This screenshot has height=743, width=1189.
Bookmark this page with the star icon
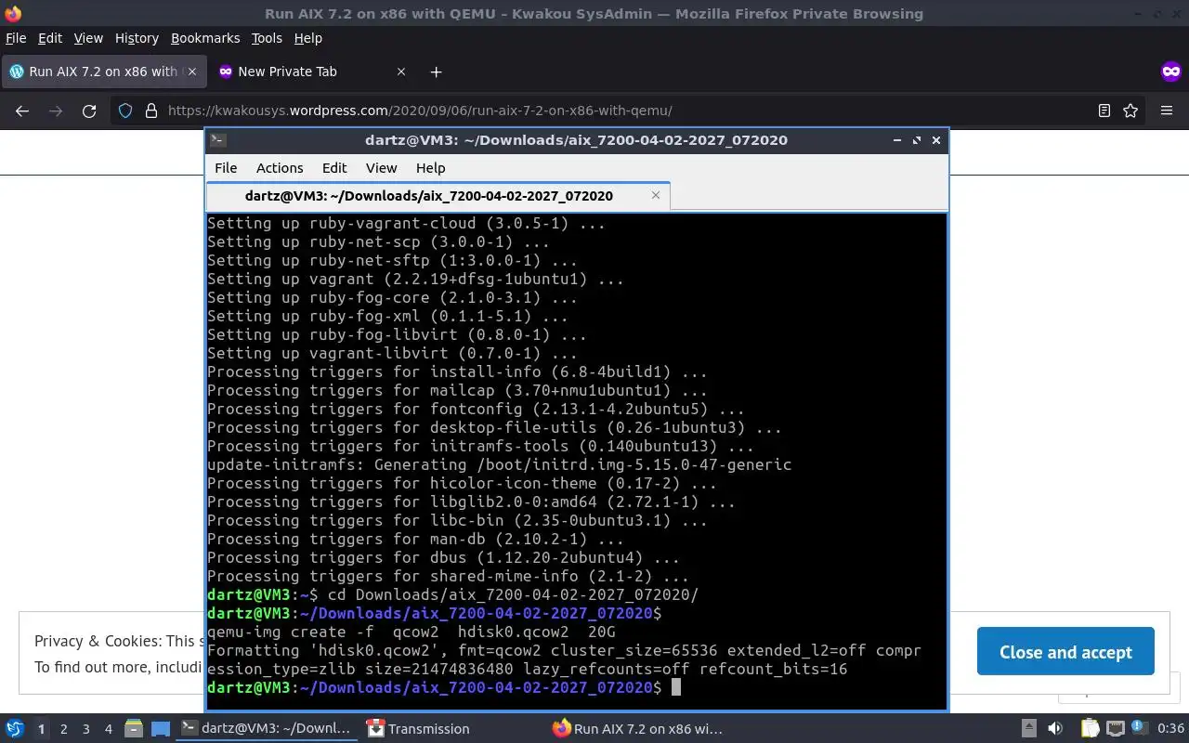tap(1130, 111)
